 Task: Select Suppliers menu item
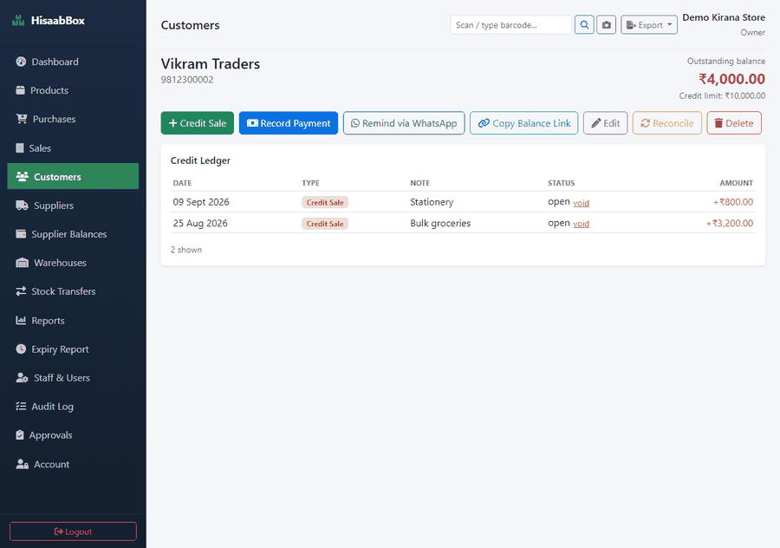(x=73, y=205)
